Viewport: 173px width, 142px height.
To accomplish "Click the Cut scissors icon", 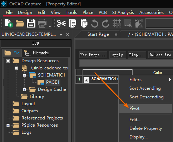I will [x=61, y=23].
